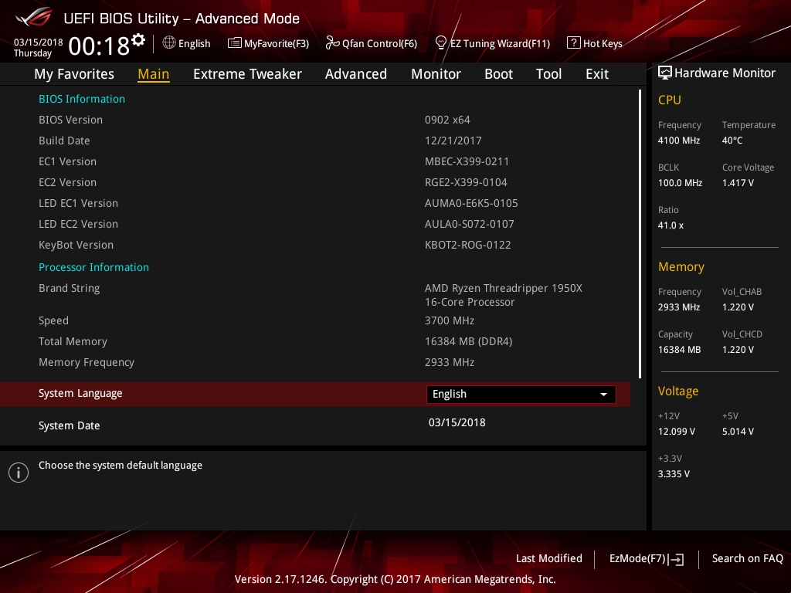Switch to EzMode(F7)
This screenshot has width=791, height=593.
point(647,559)
